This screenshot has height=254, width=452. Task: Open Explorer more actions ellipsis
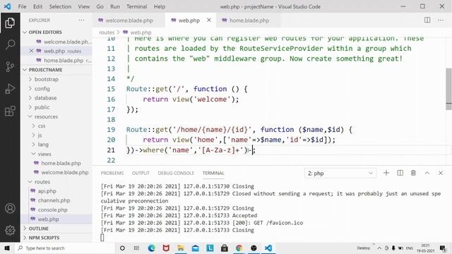tap(82, 20)
